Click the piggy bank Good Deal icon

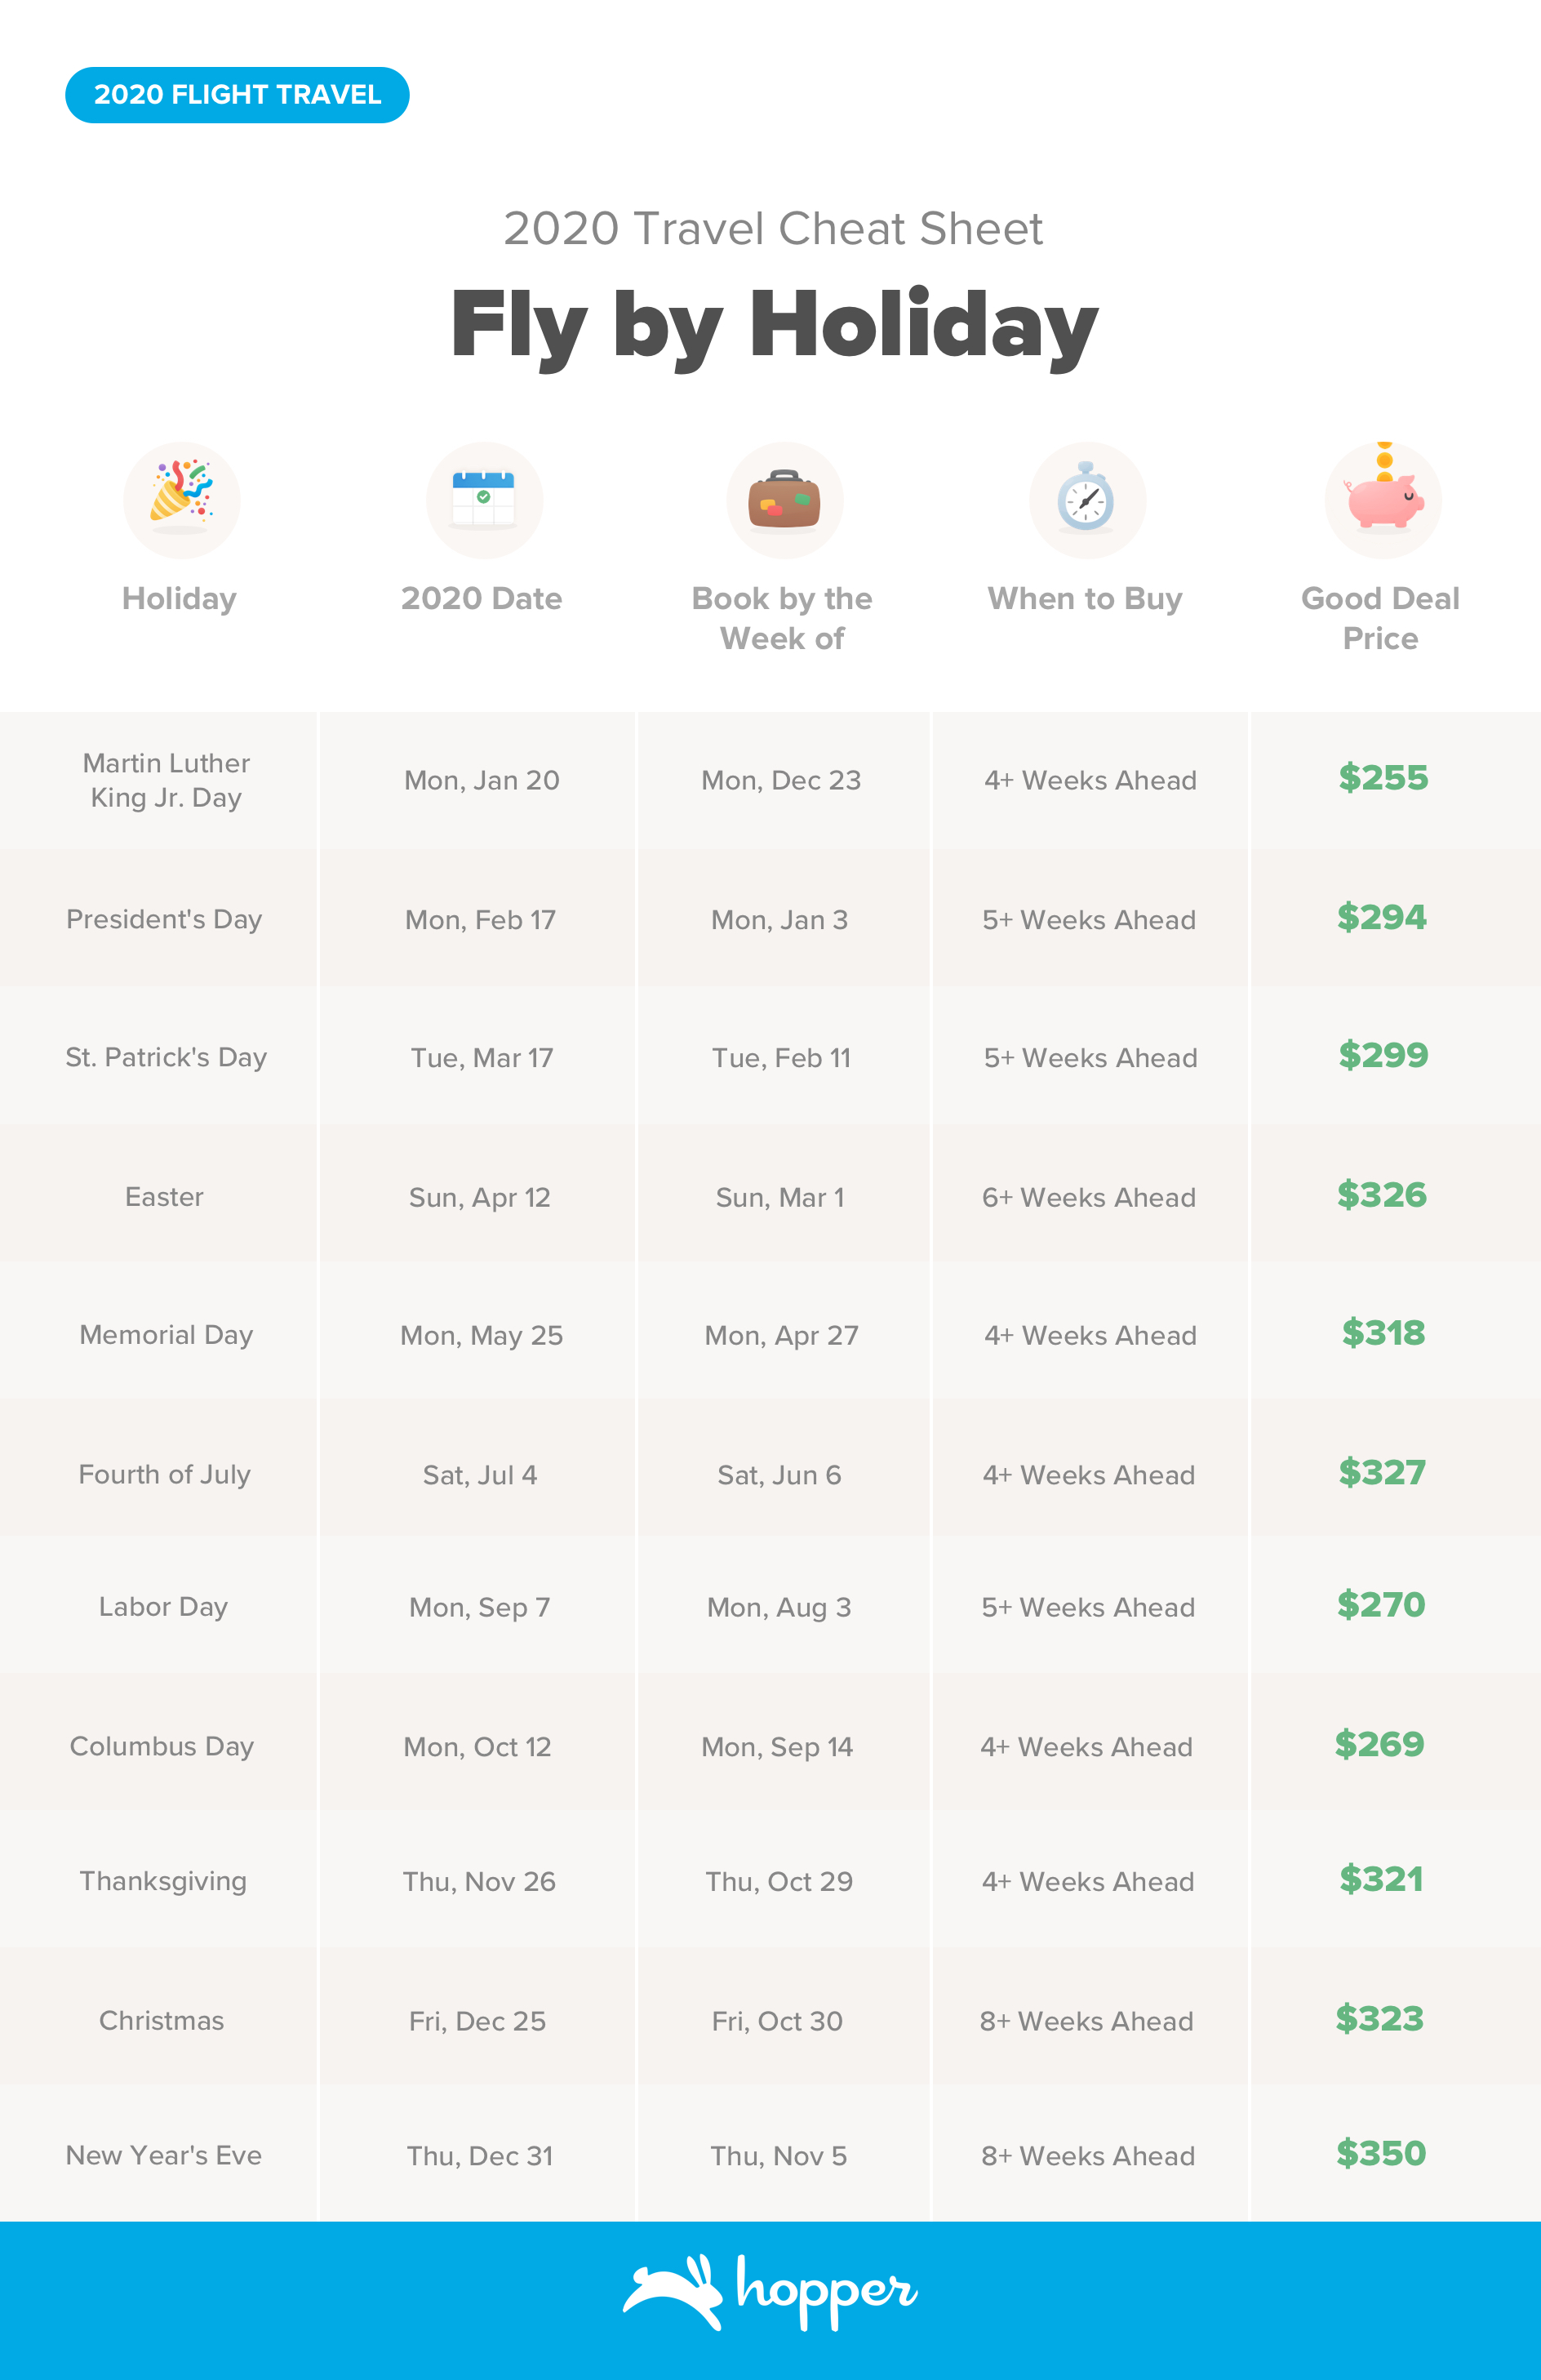pyautogui.click(x=1382, y=499)
